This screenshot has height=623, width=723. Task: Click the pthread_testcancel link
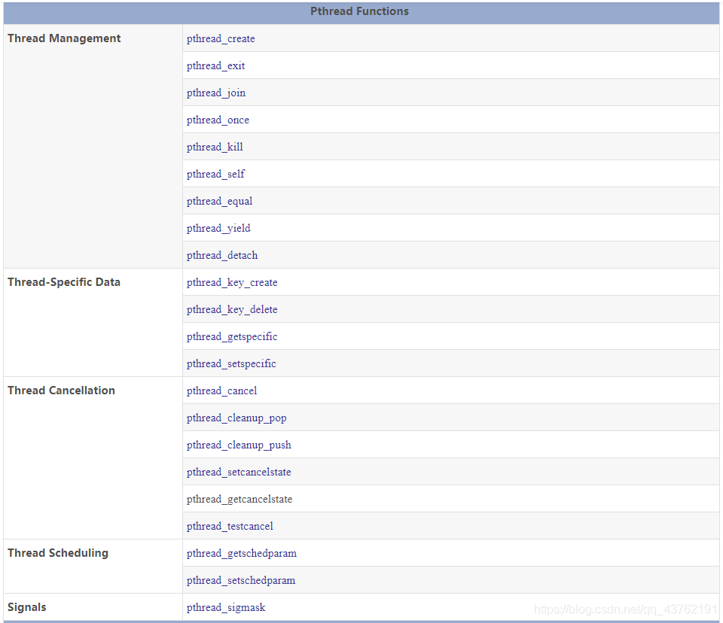(230, 527)
